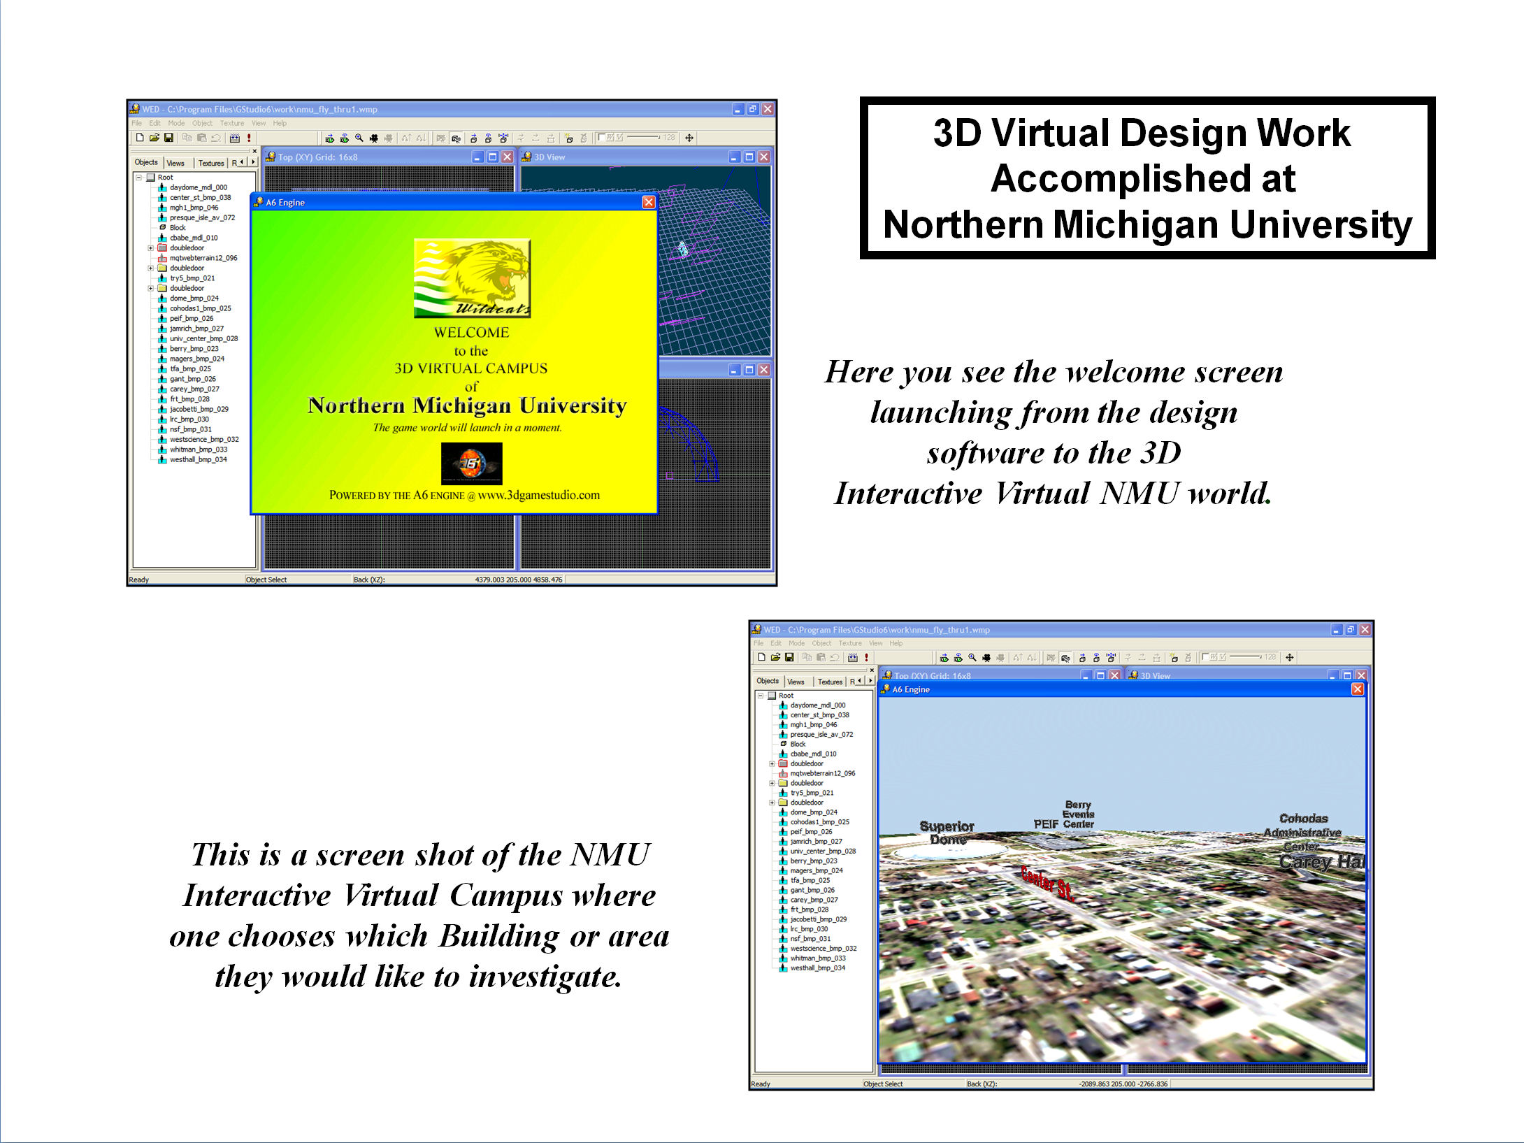Tick the checkbox beside the 128 slider in the lower WED toolbar
The width and height of the screenshot is (1524, 1143).
pyautogui.click(x=1205, y=656)
